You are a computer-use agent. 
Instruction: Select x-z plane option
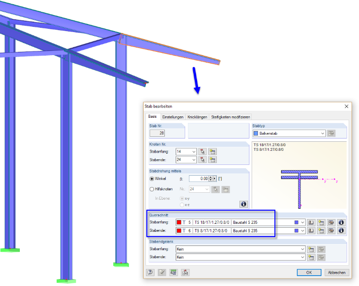[182, 205]
